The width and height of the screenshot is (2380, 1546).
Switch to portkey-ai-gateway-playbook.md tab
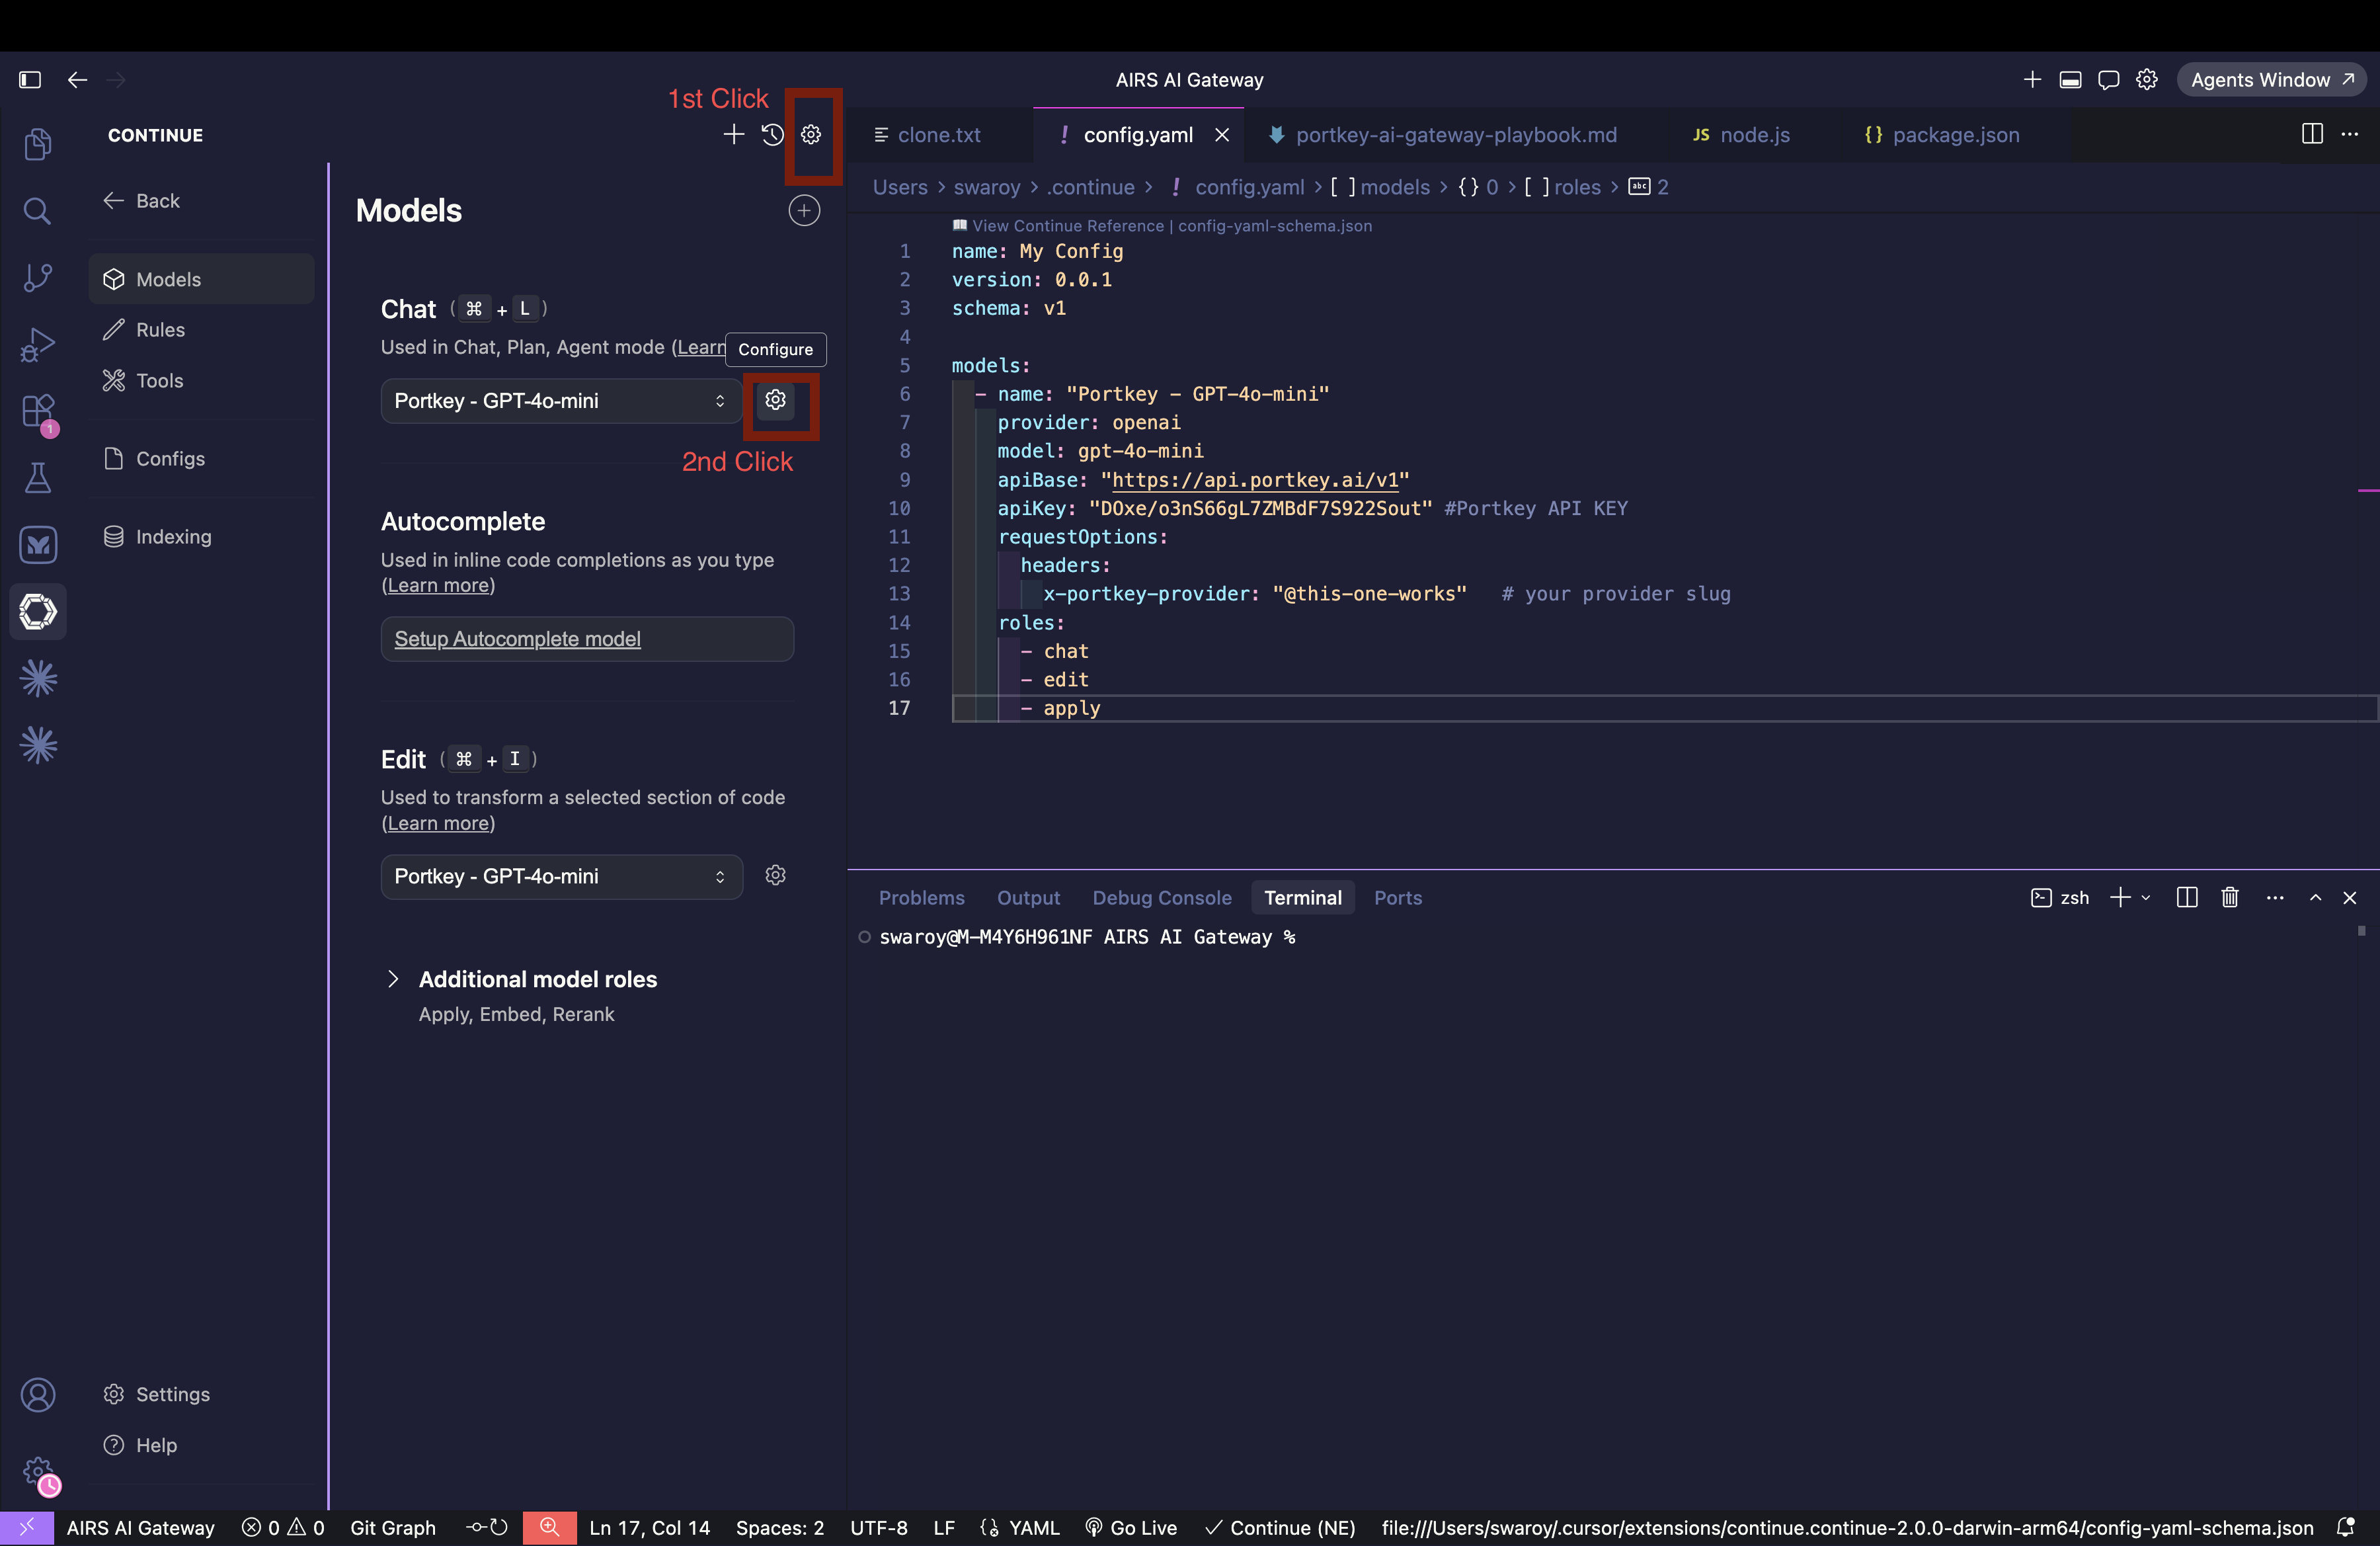point(1456,134)
